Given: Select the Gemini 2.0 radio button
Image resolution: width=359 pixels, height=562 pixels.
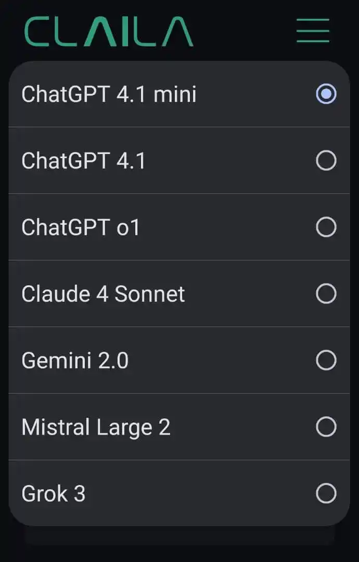Looking at the screenshot, I should (326, 360).
